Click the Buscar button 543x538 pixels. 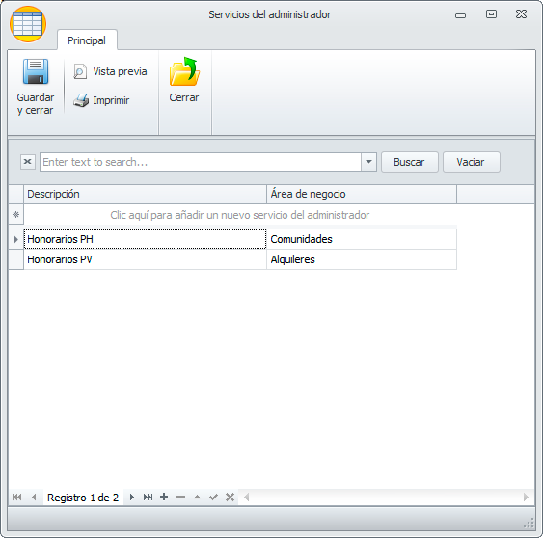tap(410, 162)
